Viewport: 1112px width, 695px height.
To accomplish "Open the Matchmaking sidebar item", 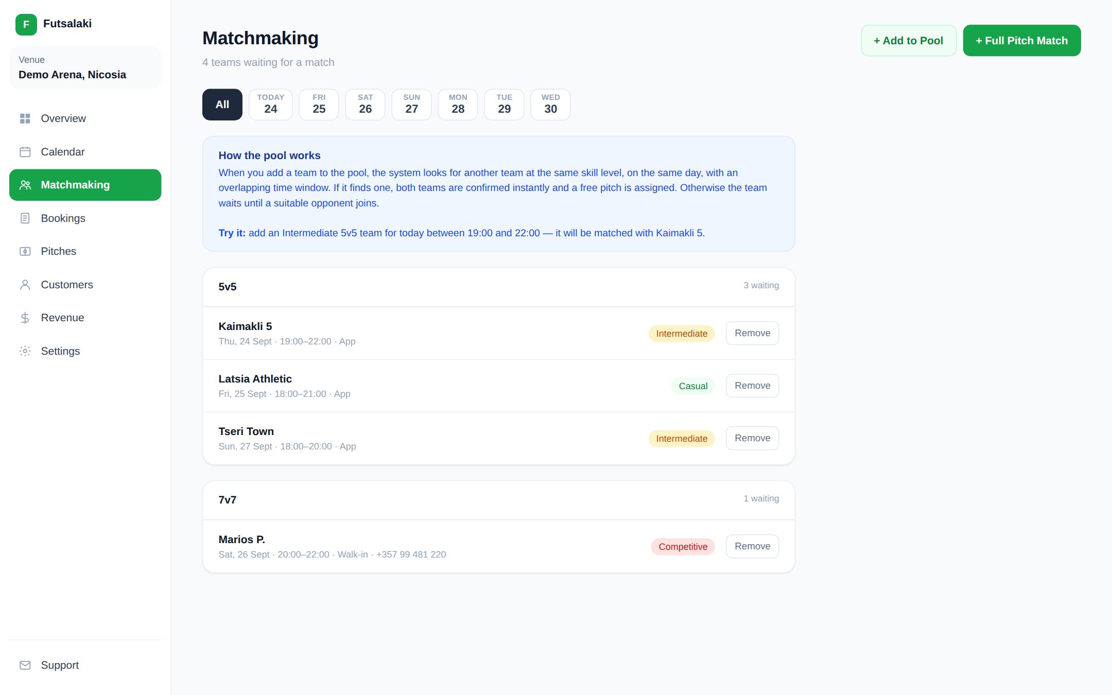I will pyautogui.click(x=85, y=185).
